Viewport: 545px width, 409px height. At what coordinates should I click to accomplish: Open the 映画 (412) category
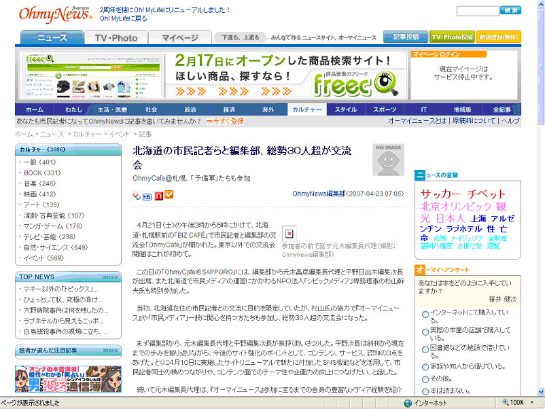[39, 194]
